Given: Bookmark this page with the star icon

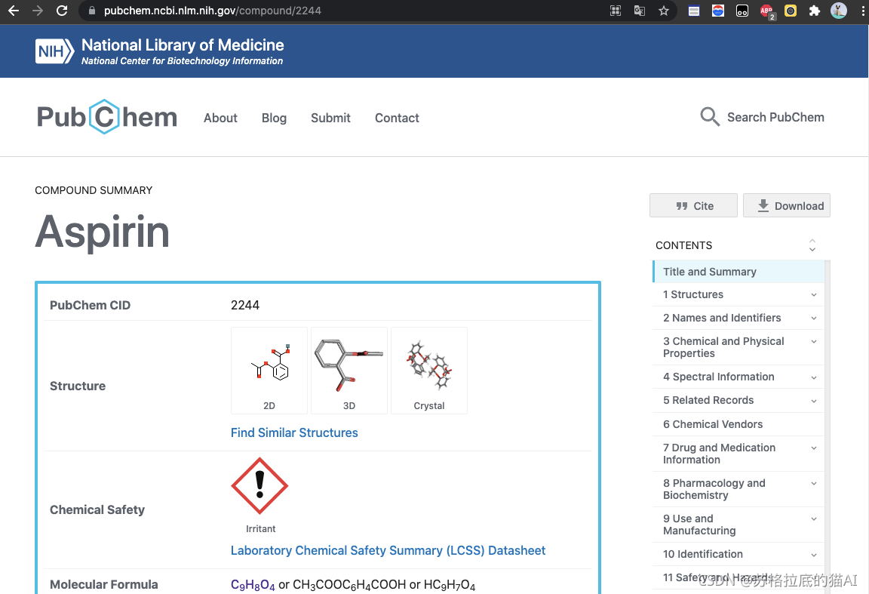Looking at the screenshot, I should coord(663,11).
